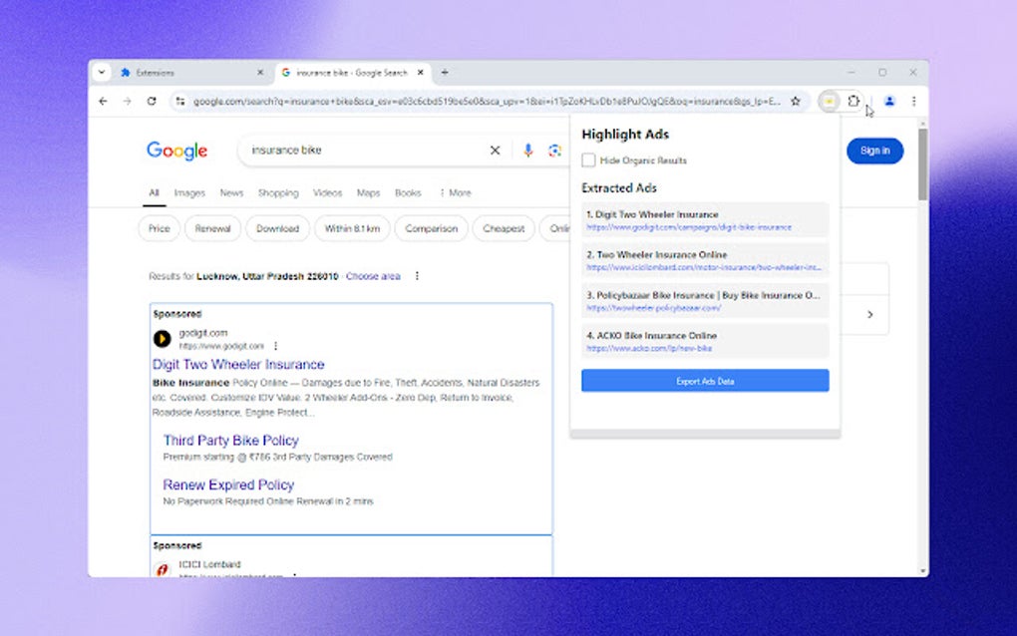Click the voice search microphone icon
This screenshot has height=636, width=1017.
tap(526, 150)
